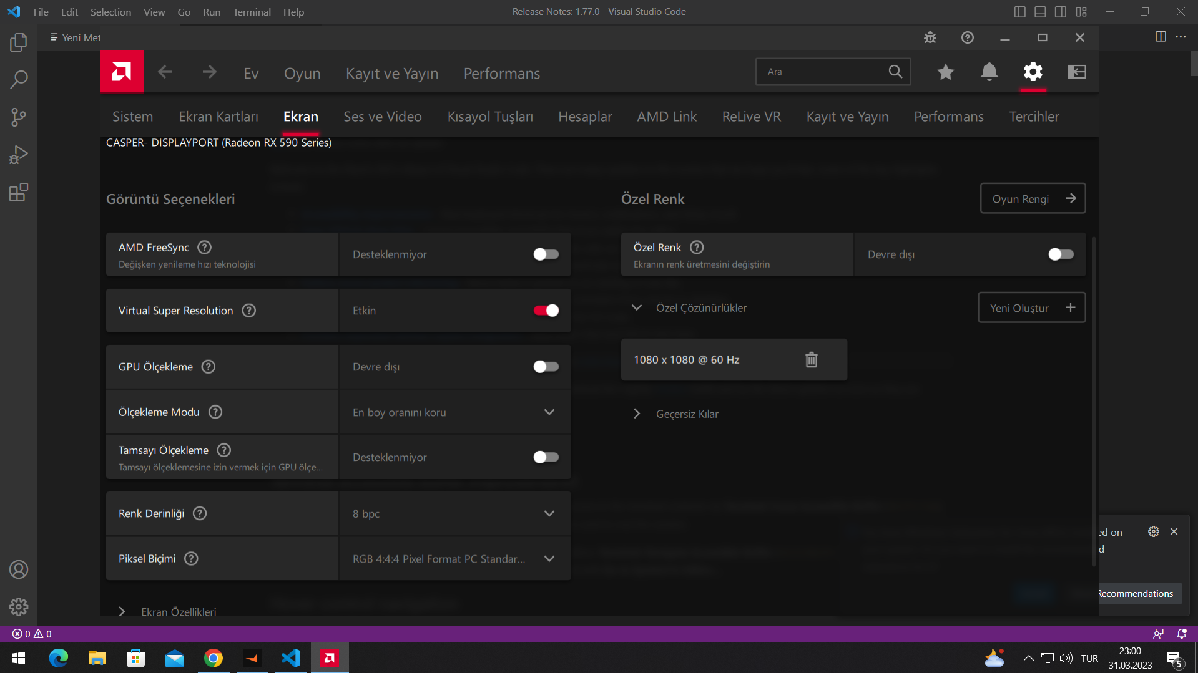This screenshot has height=673, width=1198.
Task: Open the VS Code Explorer icon
Action: click(x=19, y=42)
